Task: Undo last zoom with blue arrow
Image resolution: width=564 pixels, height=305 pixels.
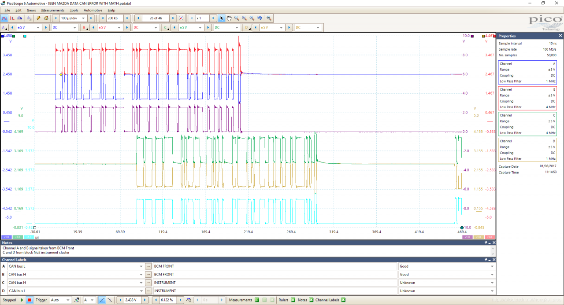Action: 260,18
